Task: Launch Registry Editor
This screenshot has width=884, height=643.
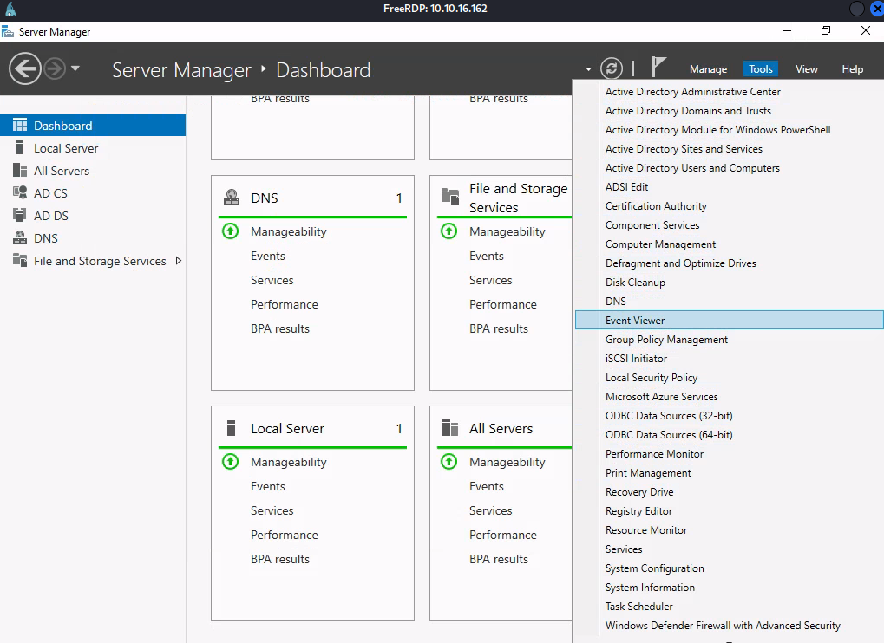Action: pos(730,510)
